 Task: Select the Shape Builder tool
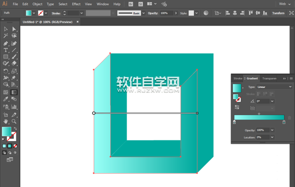coord(5,84)
